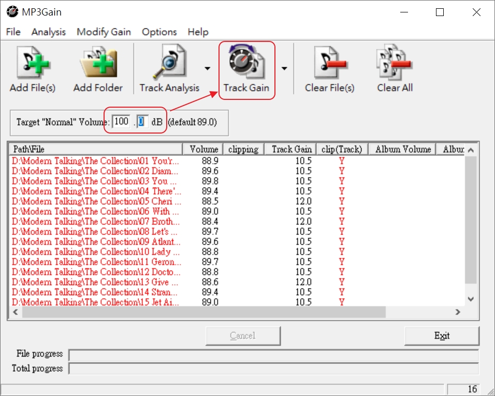The height and width of the screenshot is (396, 495).
Task: Click volume value 88.9 of track 01
Action: [210, 161]
